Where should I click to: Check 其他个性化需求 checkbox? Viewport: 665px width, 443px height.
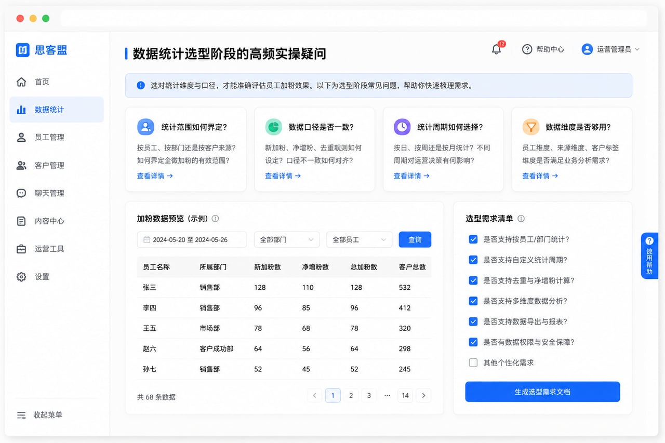(473, 363)
